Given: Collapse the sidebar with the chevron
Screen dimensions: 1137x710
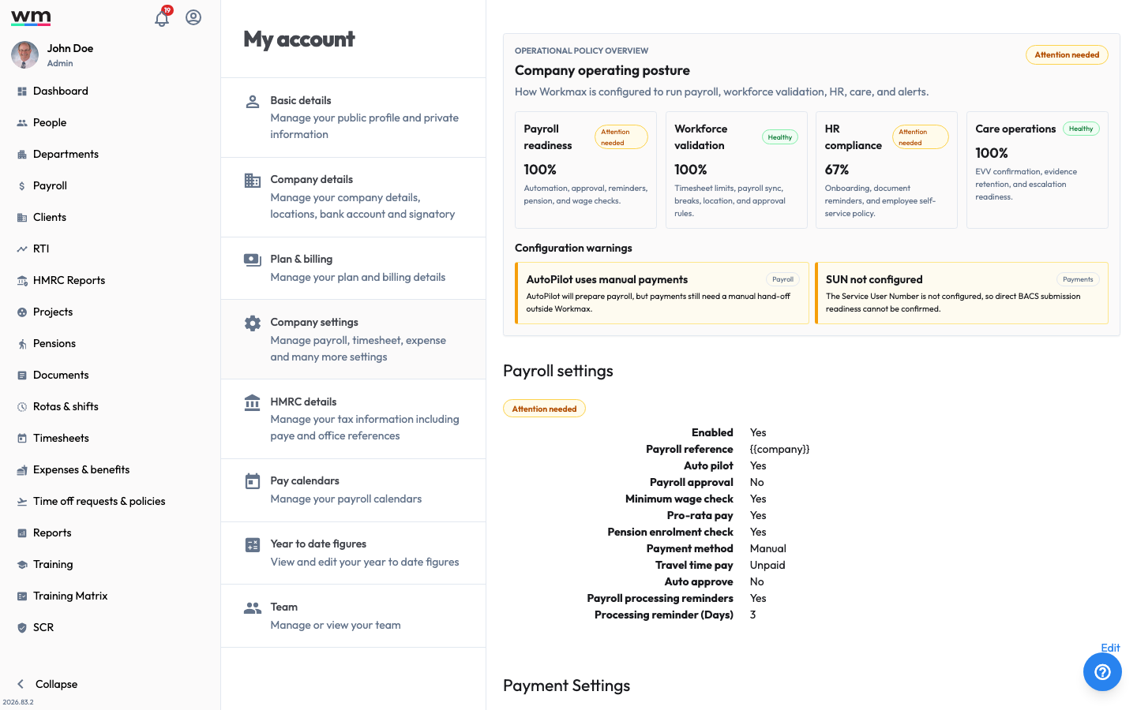Looking at the screenshot, I should [x=21, y=684].
